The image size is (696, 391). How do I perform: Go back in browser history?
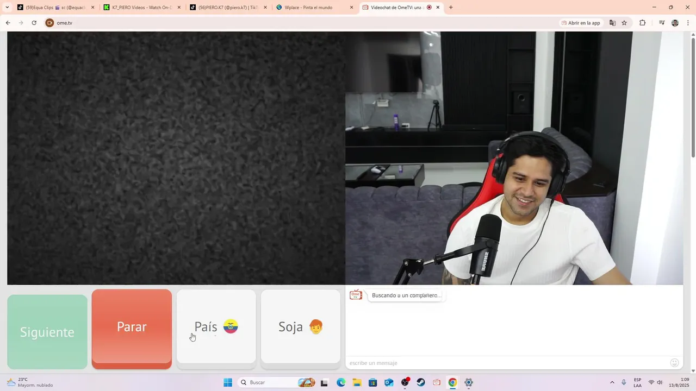[x=8, y=23]
